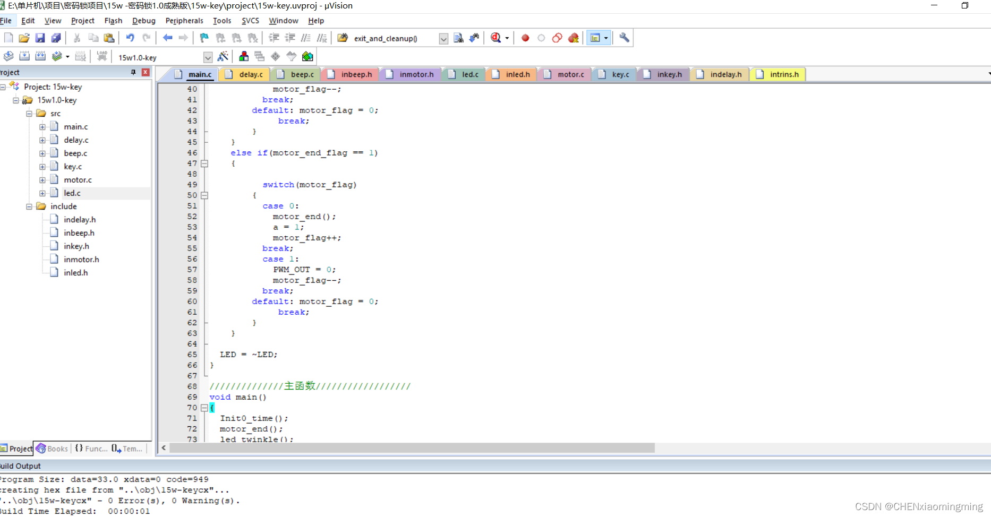Image resolution: width=991 pixels, height=517 pixels.
Task: Open the SVCS menu
Action: pyautogui.click(x=250, y=21)
